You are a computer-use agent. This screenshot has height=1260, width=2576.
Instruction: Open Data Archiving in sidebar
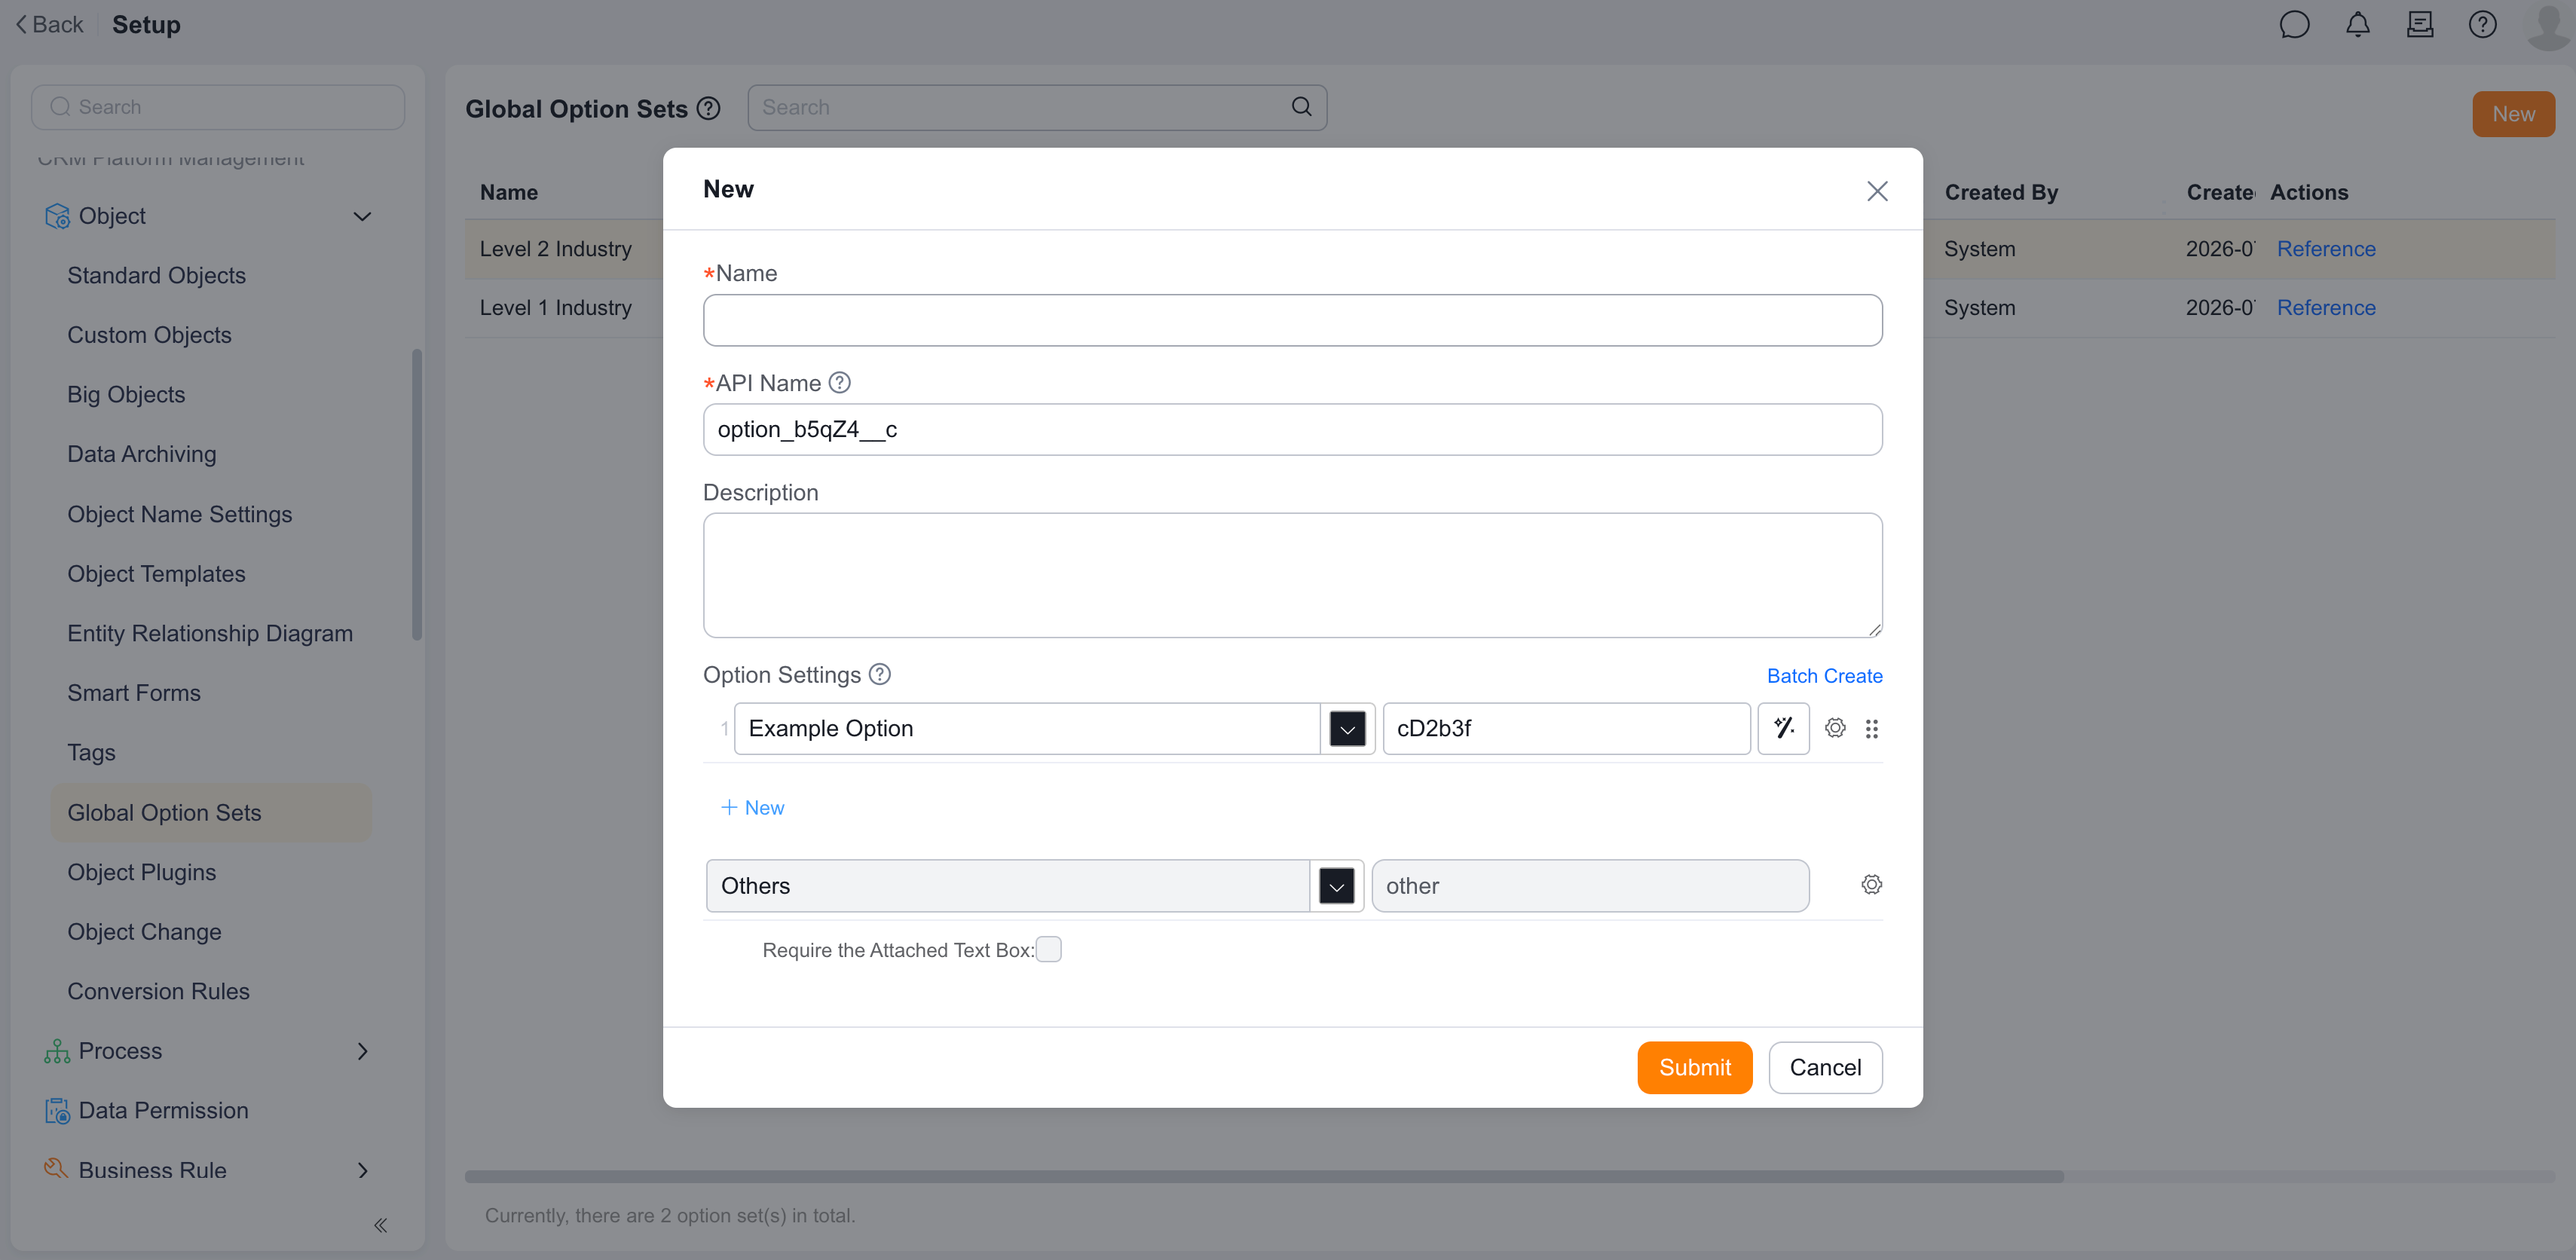(142, 454)
